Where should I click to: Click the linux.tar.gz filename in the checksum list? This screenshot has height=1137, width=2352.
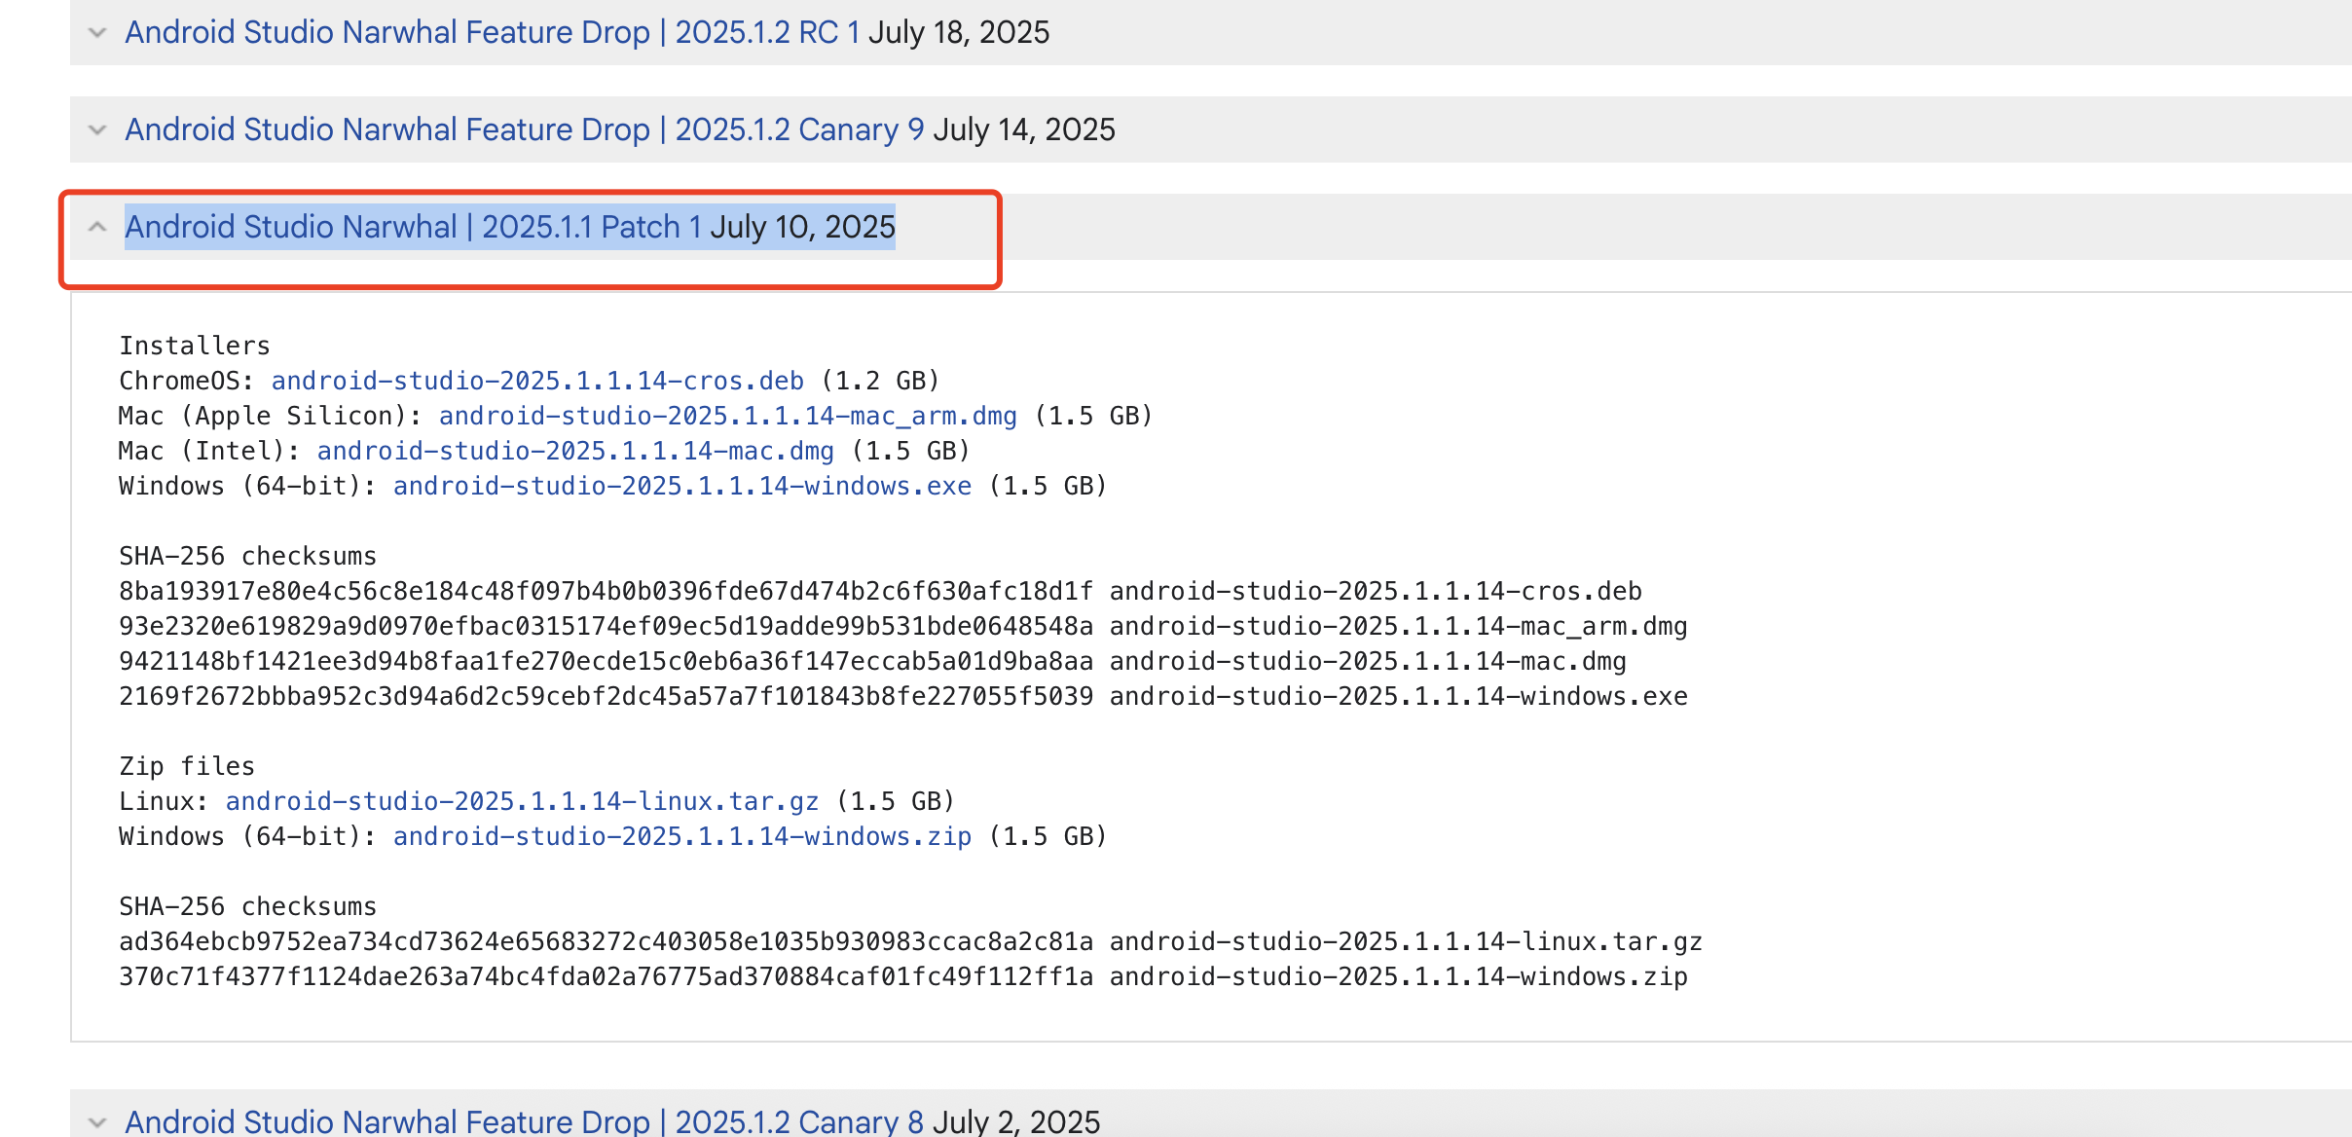point(1406,941)
